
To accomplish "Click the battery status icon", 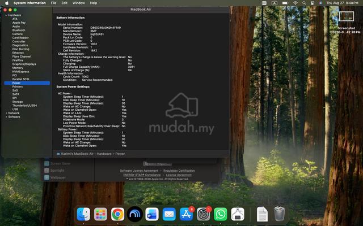I will (x=285, y=3).
